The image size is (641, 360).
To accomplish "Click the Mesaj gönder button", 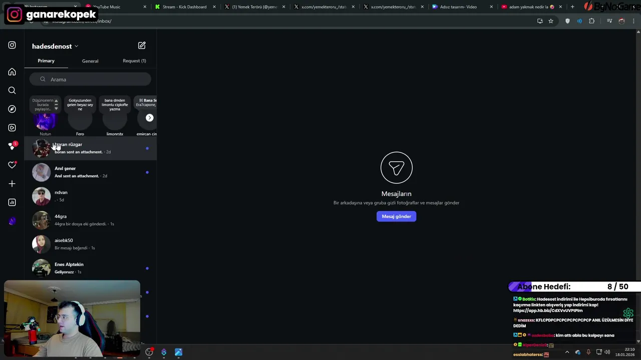I will [396, 216].
